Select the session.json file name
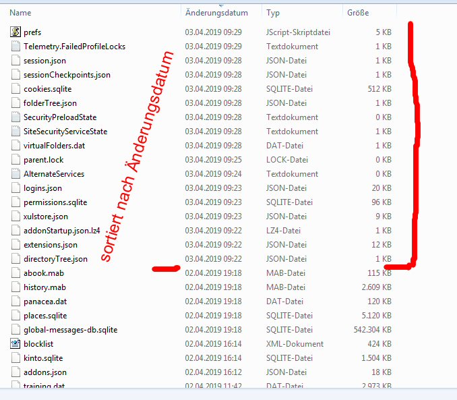457x400 pixels. pyautogui.click(x=44, y=61)
